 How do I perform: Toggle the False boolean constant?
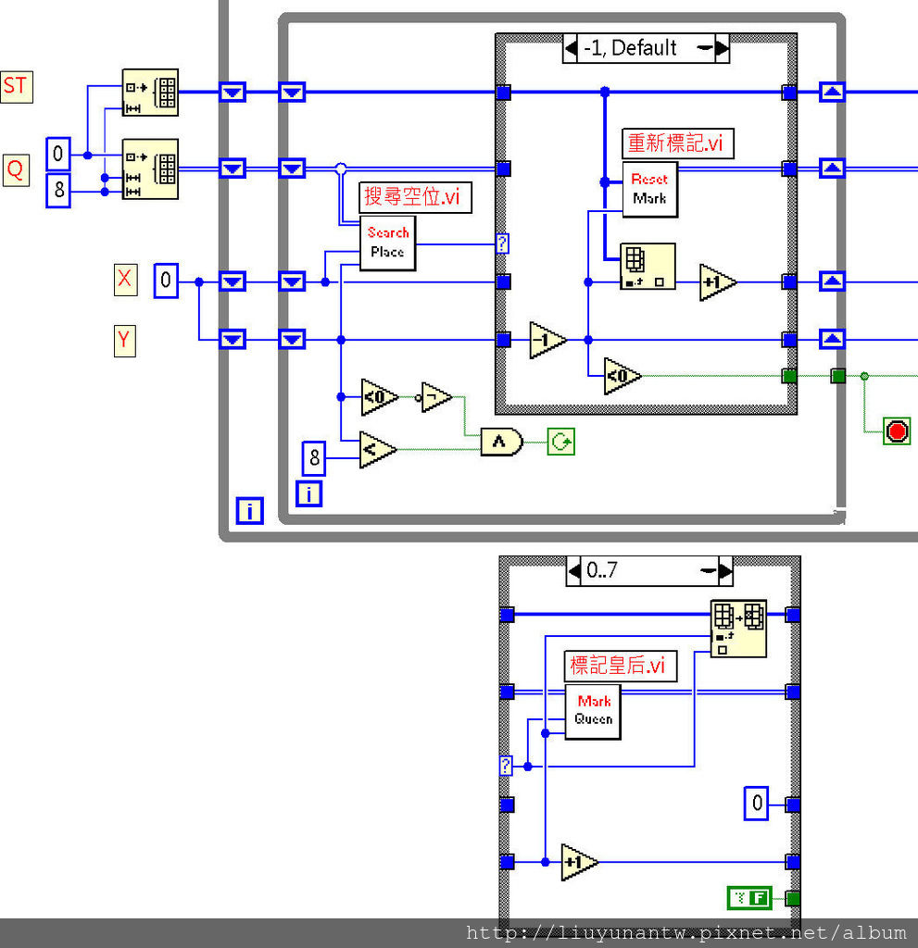[749, 898]
